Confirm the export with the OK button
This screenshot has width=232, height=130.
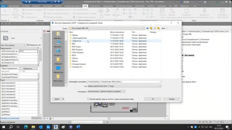153,99
